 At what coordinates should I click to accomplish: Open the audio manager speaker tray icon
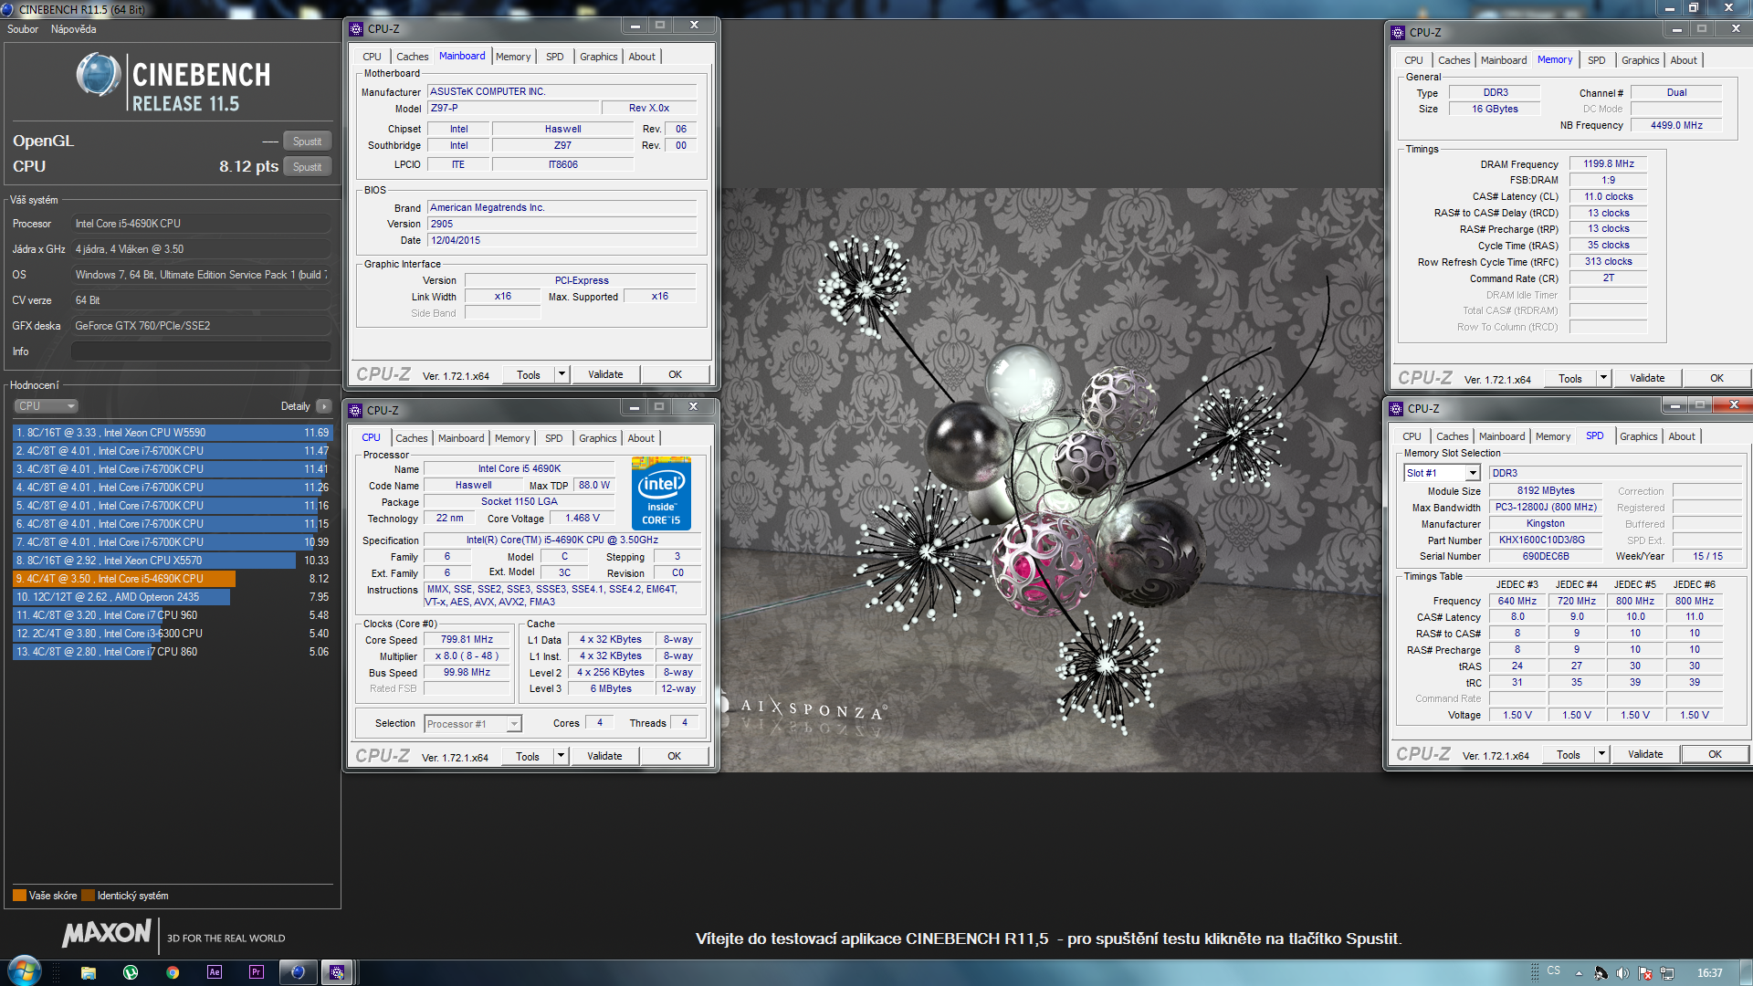point(1601,973)
